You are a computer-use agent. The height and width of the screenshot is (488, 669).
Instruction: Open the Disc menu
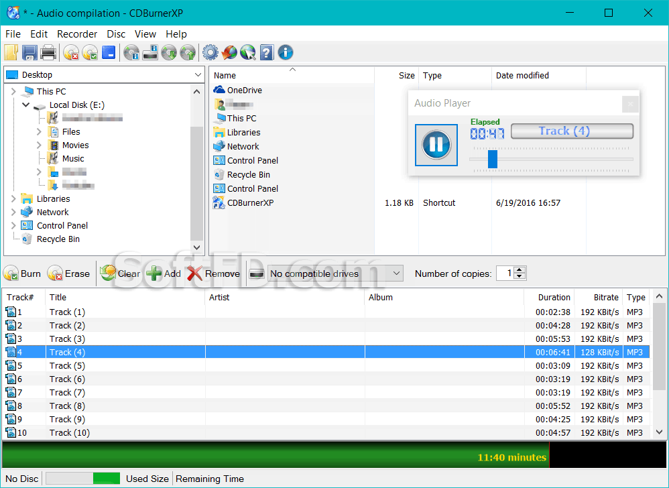[x=116, y=34]
